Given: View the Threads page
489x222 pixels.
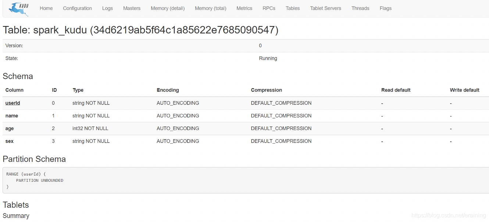Looking at the screenshot, I should pos(360,8).
